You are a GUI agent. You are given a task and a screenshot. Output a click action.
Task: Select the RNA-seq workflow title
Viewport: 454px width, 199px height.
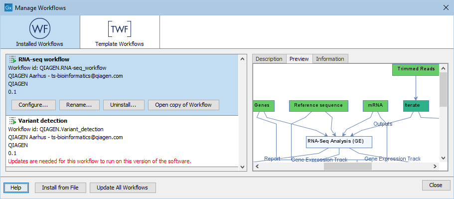point(44,59)
